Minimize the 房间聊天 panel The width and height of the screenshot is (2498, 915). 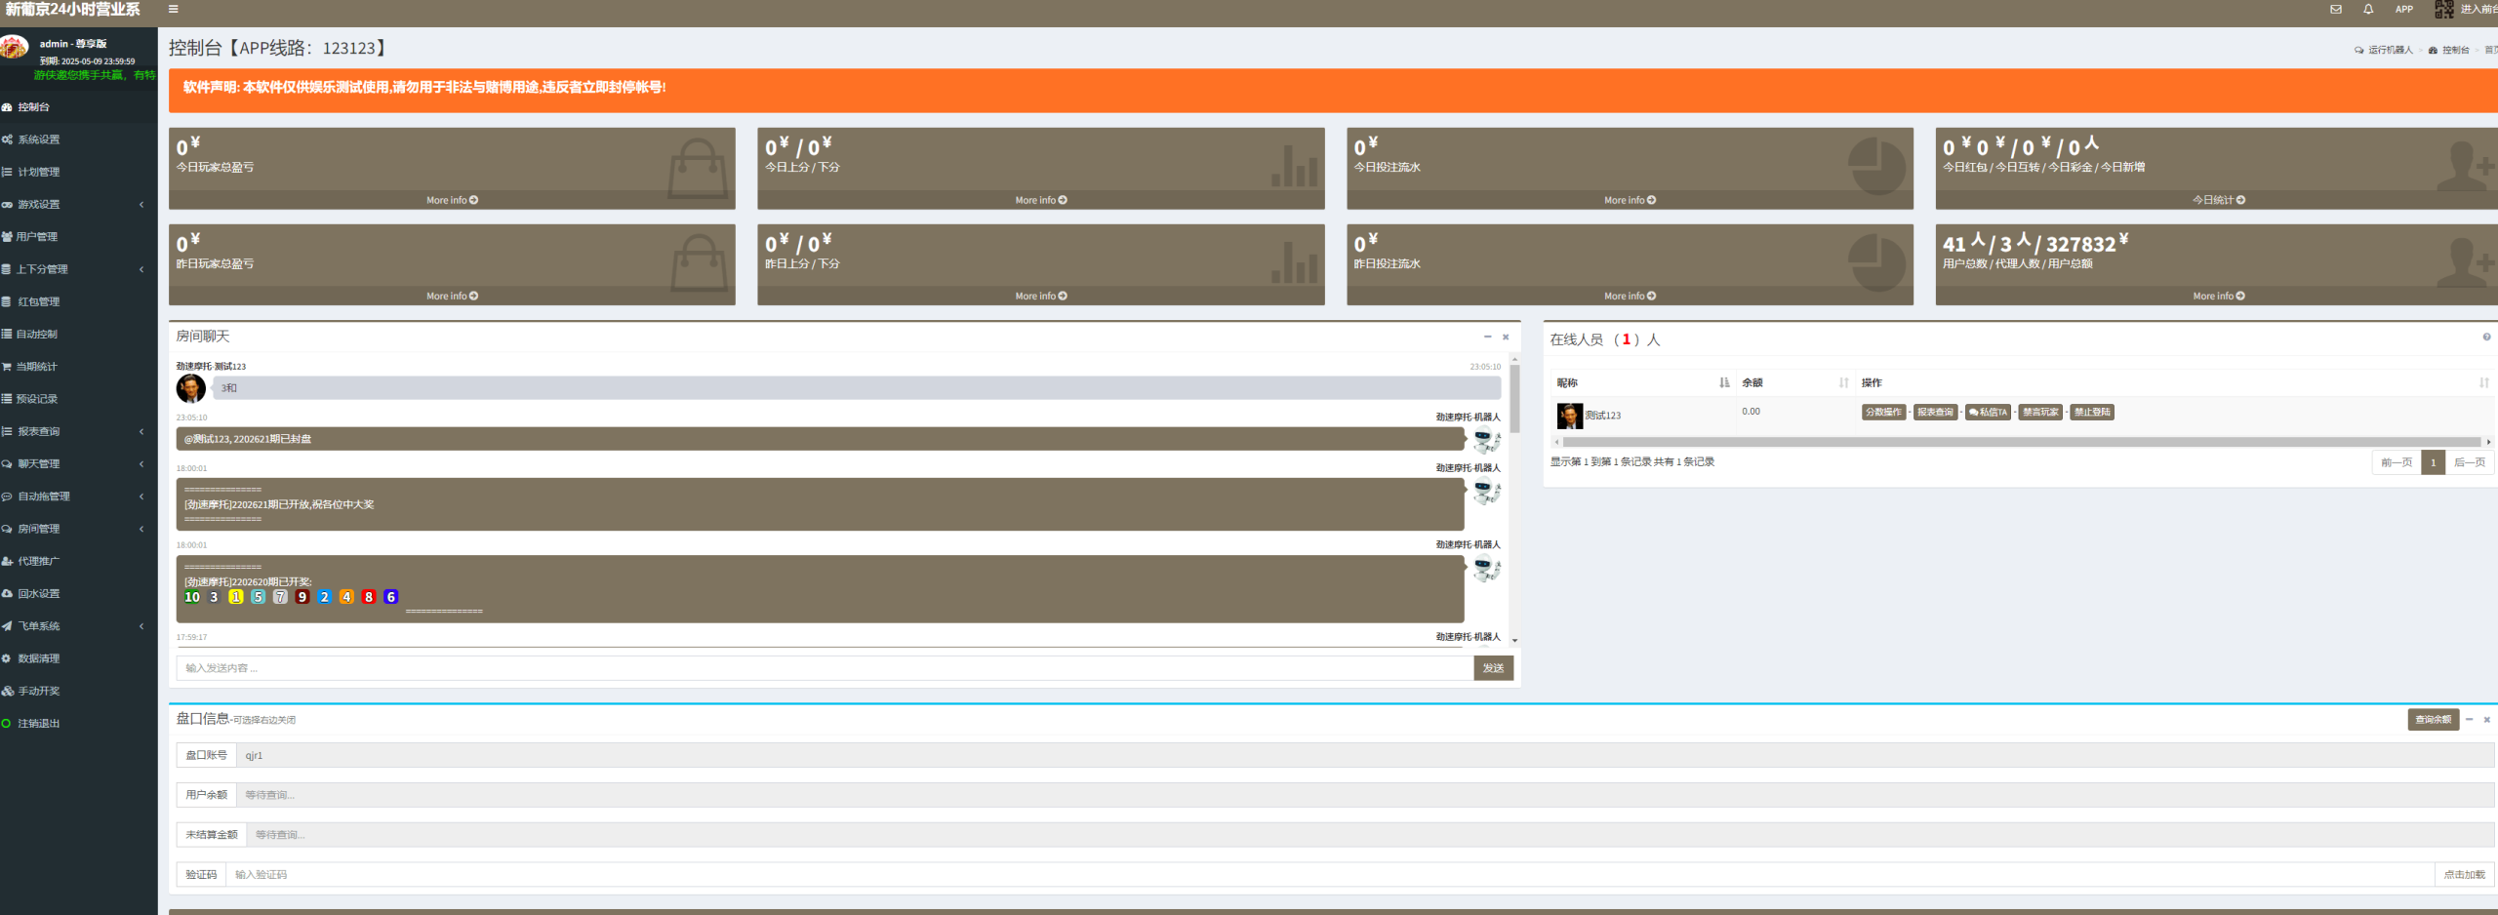click(1487, 338)
